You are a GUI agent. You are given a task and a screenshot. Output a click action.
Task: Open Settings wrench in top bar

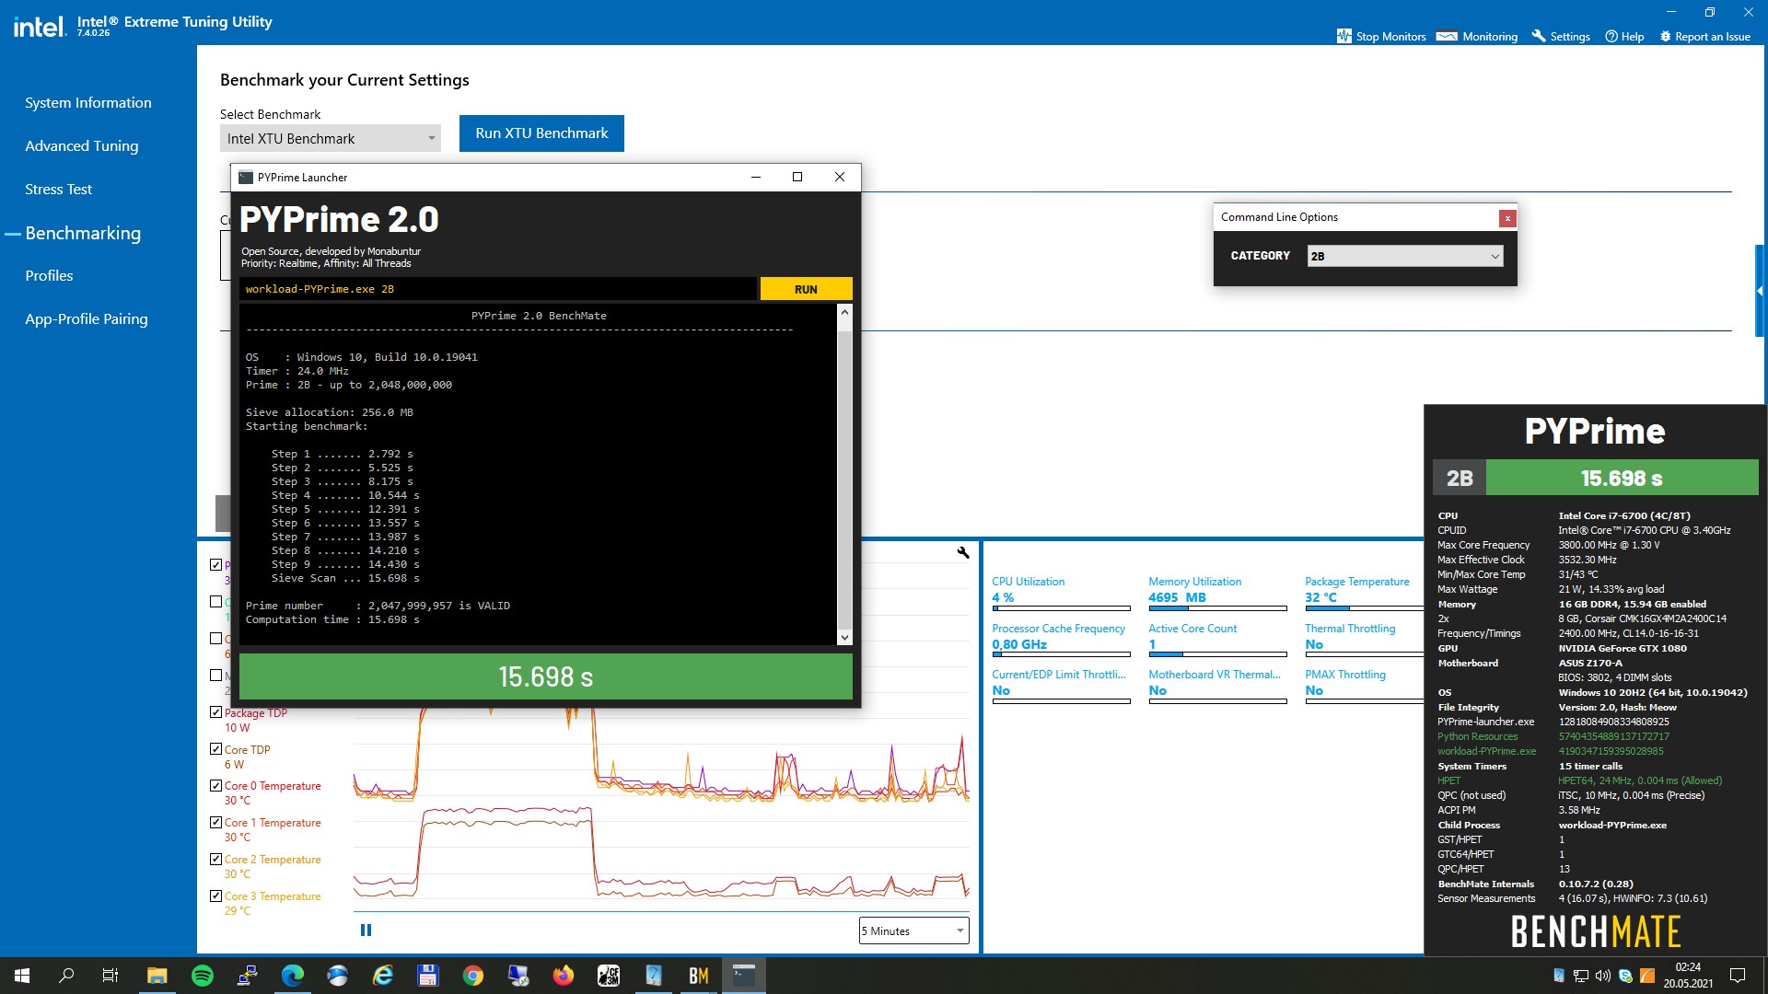1561,36
